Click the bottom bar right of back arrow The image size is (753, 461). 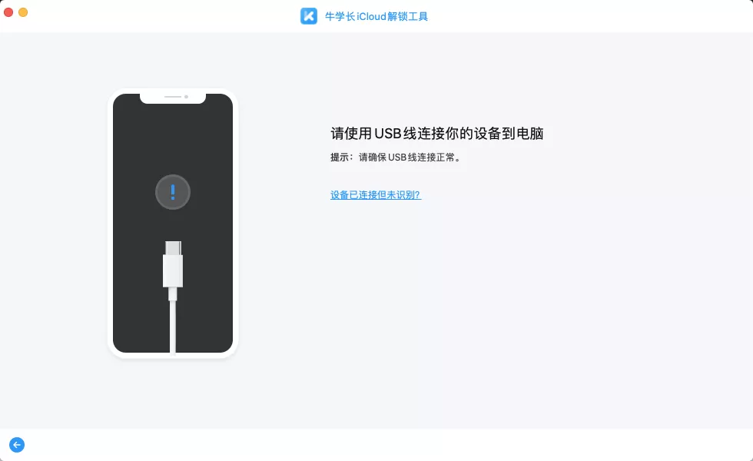point(384,445)
